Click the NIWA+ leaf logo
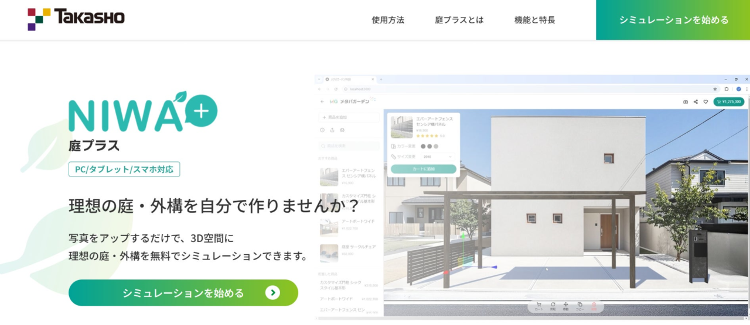The height and width of the screenshot is (325, 750). click(x=142, y=112)
